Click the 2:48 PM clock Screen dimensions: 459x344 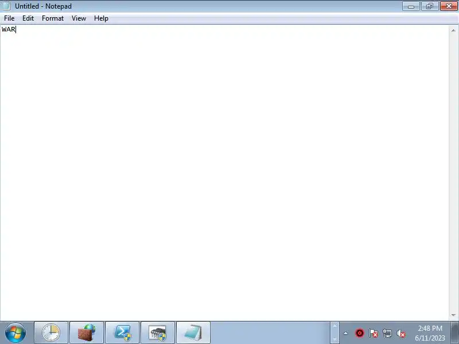click(430, 328)
